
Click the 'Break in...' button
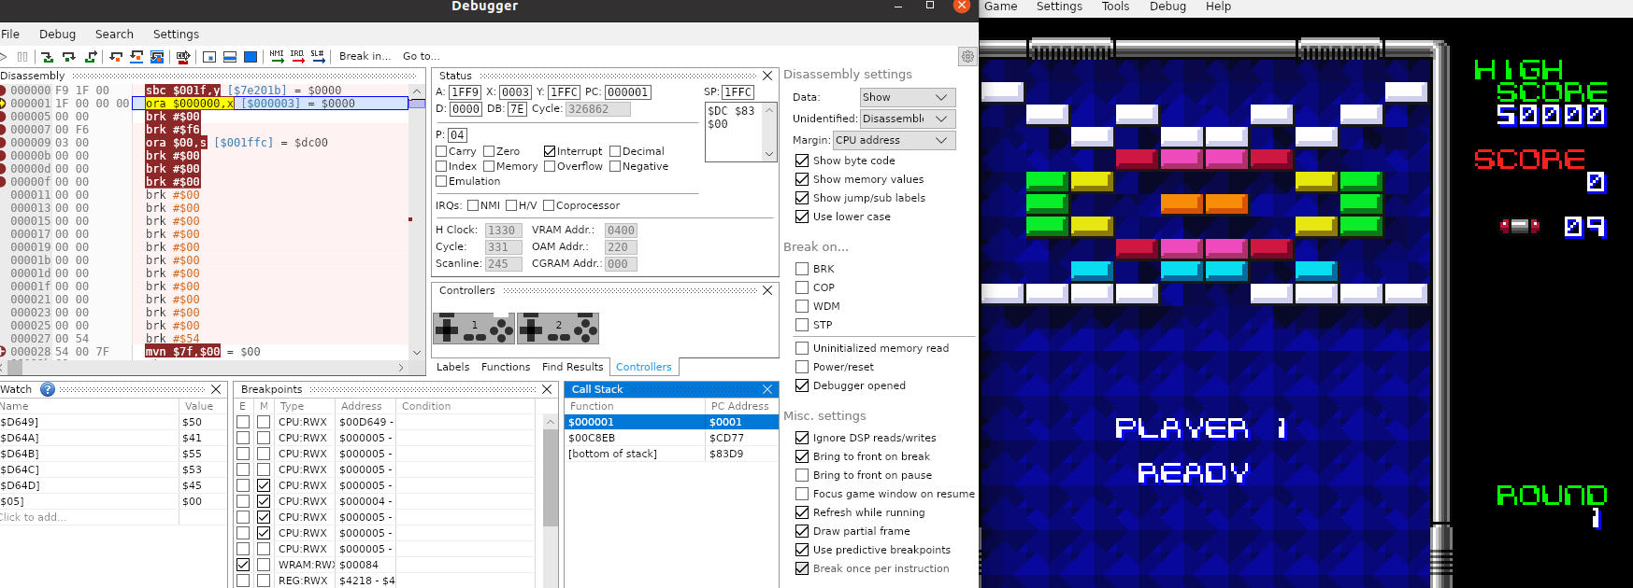click(365, 57)
